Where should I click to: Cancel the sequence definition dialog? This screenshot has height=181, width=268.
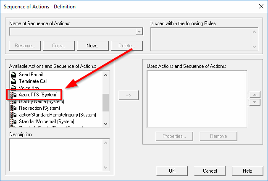pyautogui.click(x=210, y=171)
